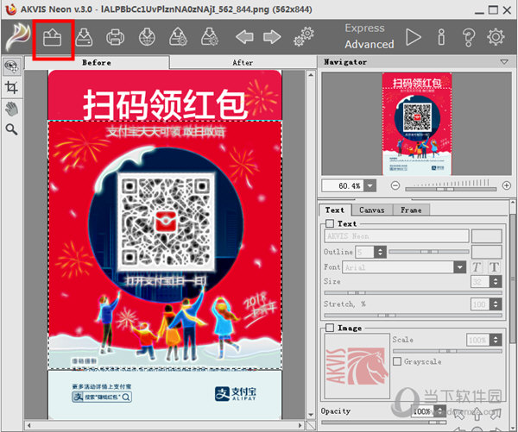
Task: Enable the Text checkbox
Action: 330,223
